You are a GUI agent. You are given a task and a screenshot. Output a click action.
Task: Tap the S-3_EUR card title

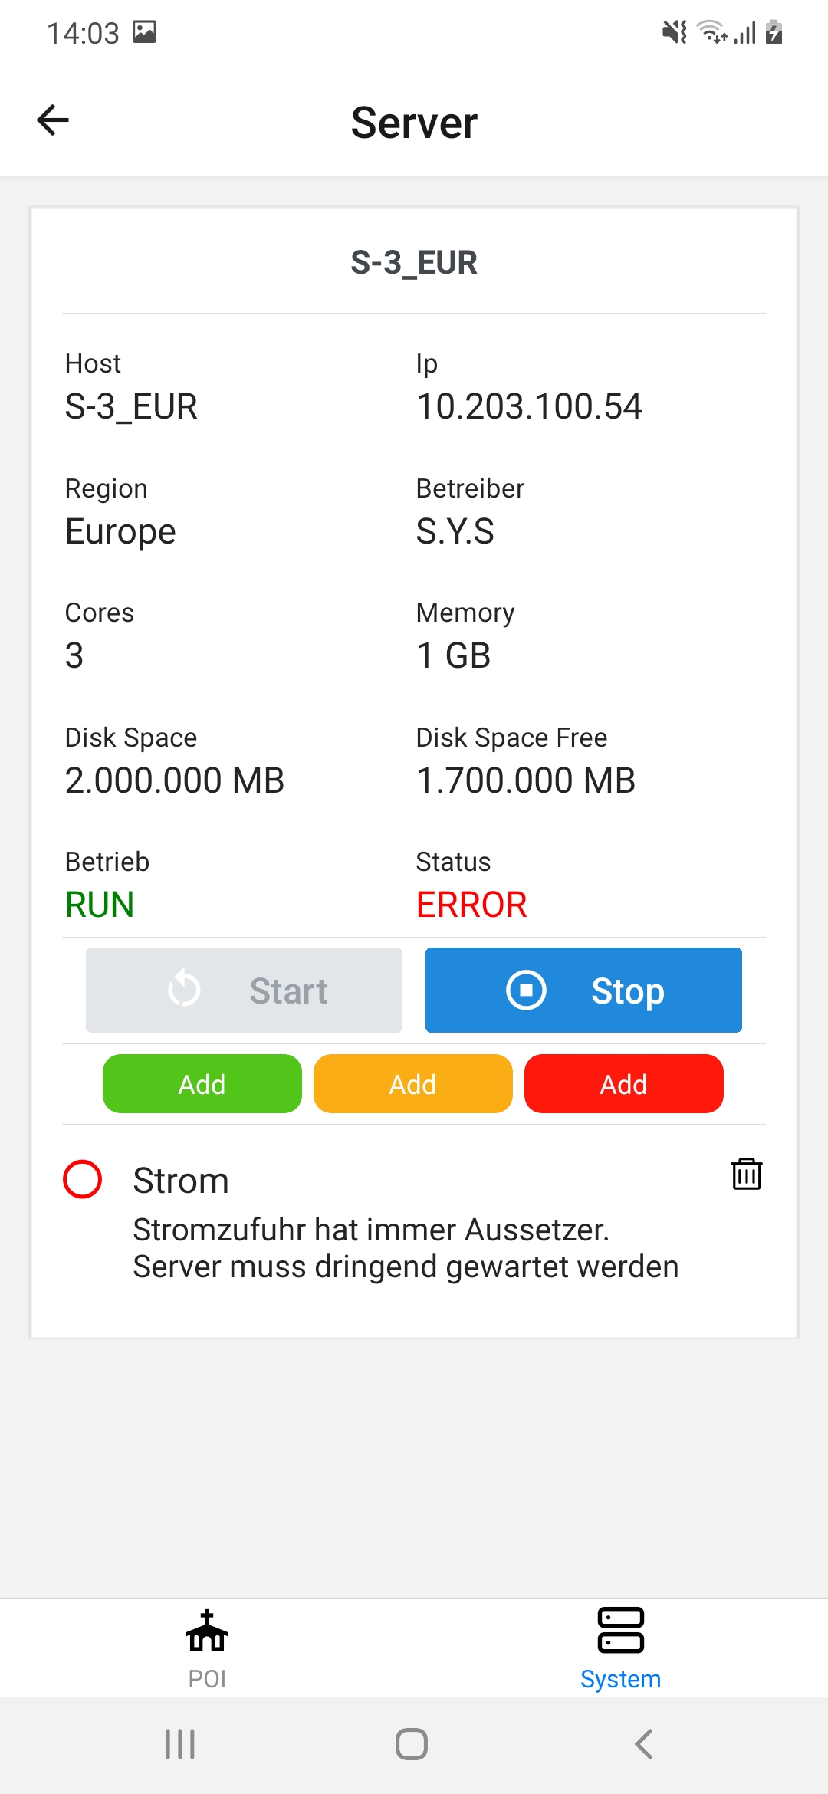point(414,263)
